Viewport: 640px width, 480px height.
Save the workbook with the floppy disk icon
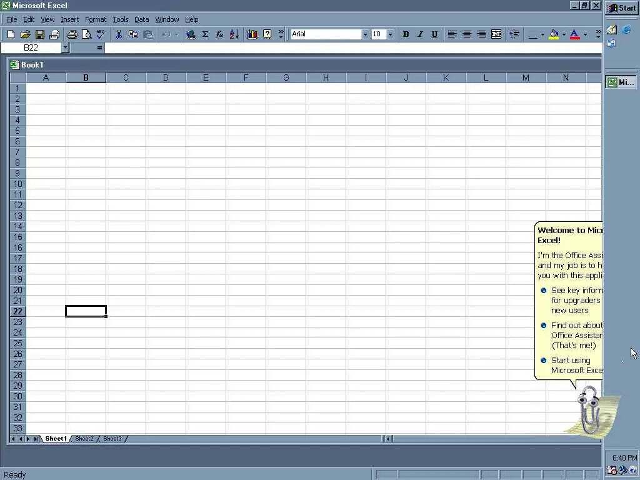(x=39, y=34)
